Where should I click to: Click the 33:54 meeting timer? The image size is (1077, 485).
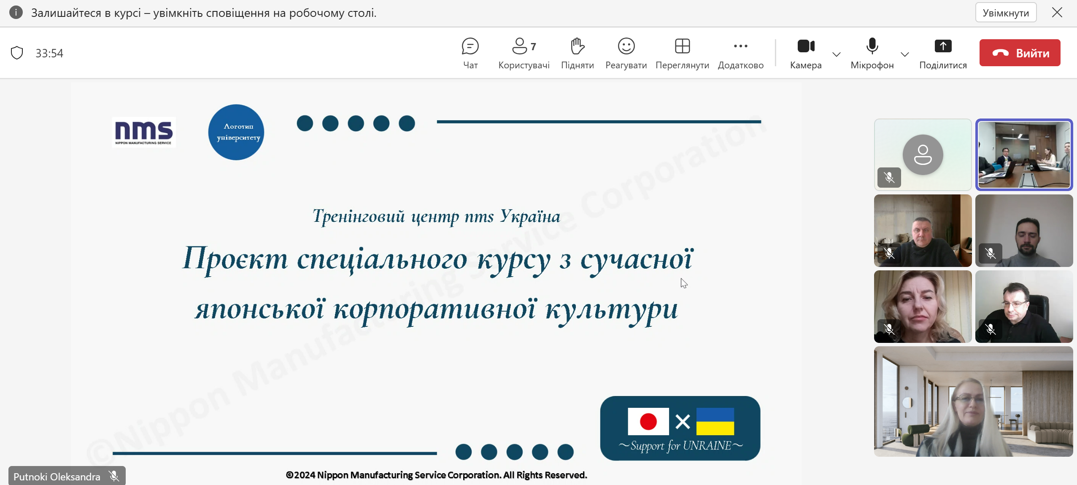pos(49,53)
